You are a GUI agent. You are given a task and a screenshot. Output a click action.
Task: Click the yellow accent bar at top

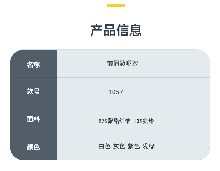tap(116, 6)
